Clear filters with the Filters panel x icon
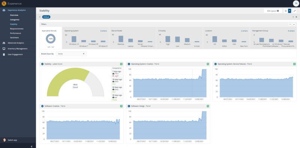 click(x=290, y=24)
